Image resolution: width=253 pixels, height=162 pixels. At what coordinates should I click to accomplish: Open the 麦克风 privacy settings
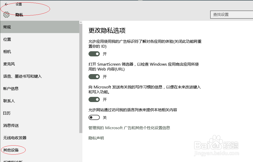40,64
